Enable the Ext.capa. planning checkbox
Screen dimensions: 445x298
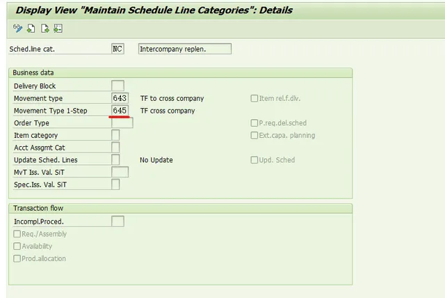point(254,135)
